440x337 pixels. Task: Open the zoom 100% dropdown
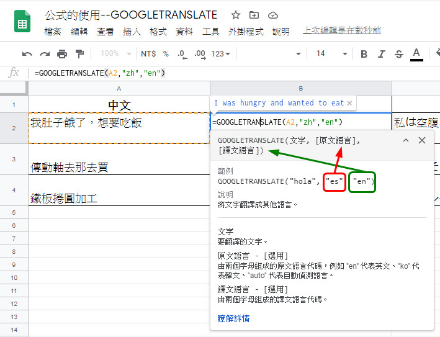point(115,53)
